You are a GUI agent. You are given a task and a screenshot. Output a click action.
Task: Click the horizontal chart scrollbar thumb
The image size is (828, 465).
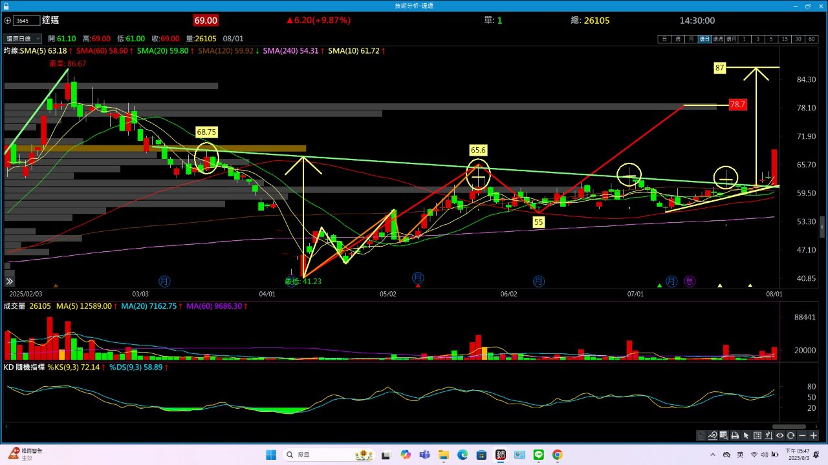789,426
